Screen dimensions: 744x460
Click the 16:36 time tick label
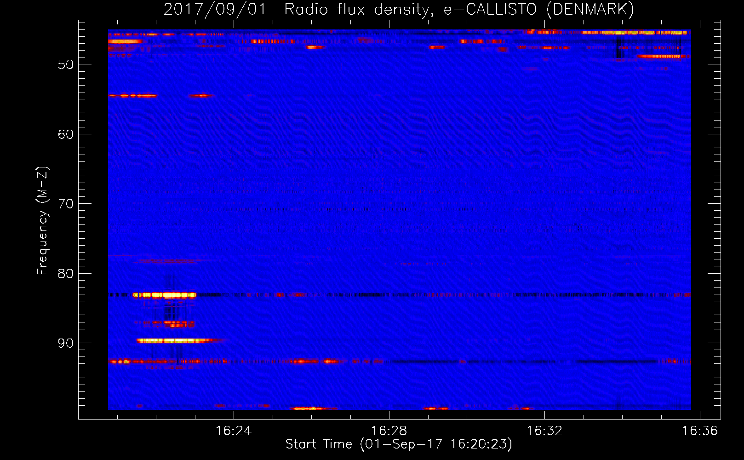tap(700, 431)
